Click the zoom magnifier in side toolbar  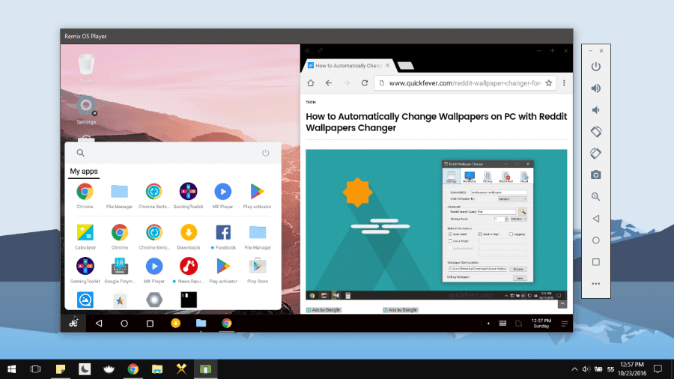pos(596,197)
